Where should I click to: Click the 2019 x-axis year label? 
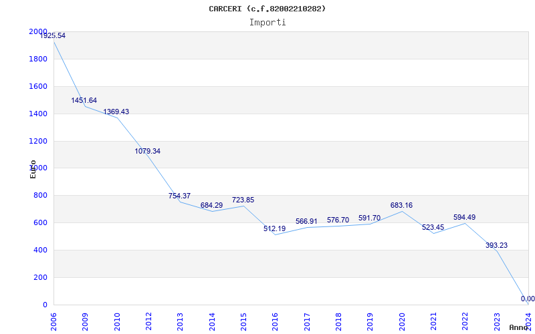pyautogui.click(x=370, y=323)
